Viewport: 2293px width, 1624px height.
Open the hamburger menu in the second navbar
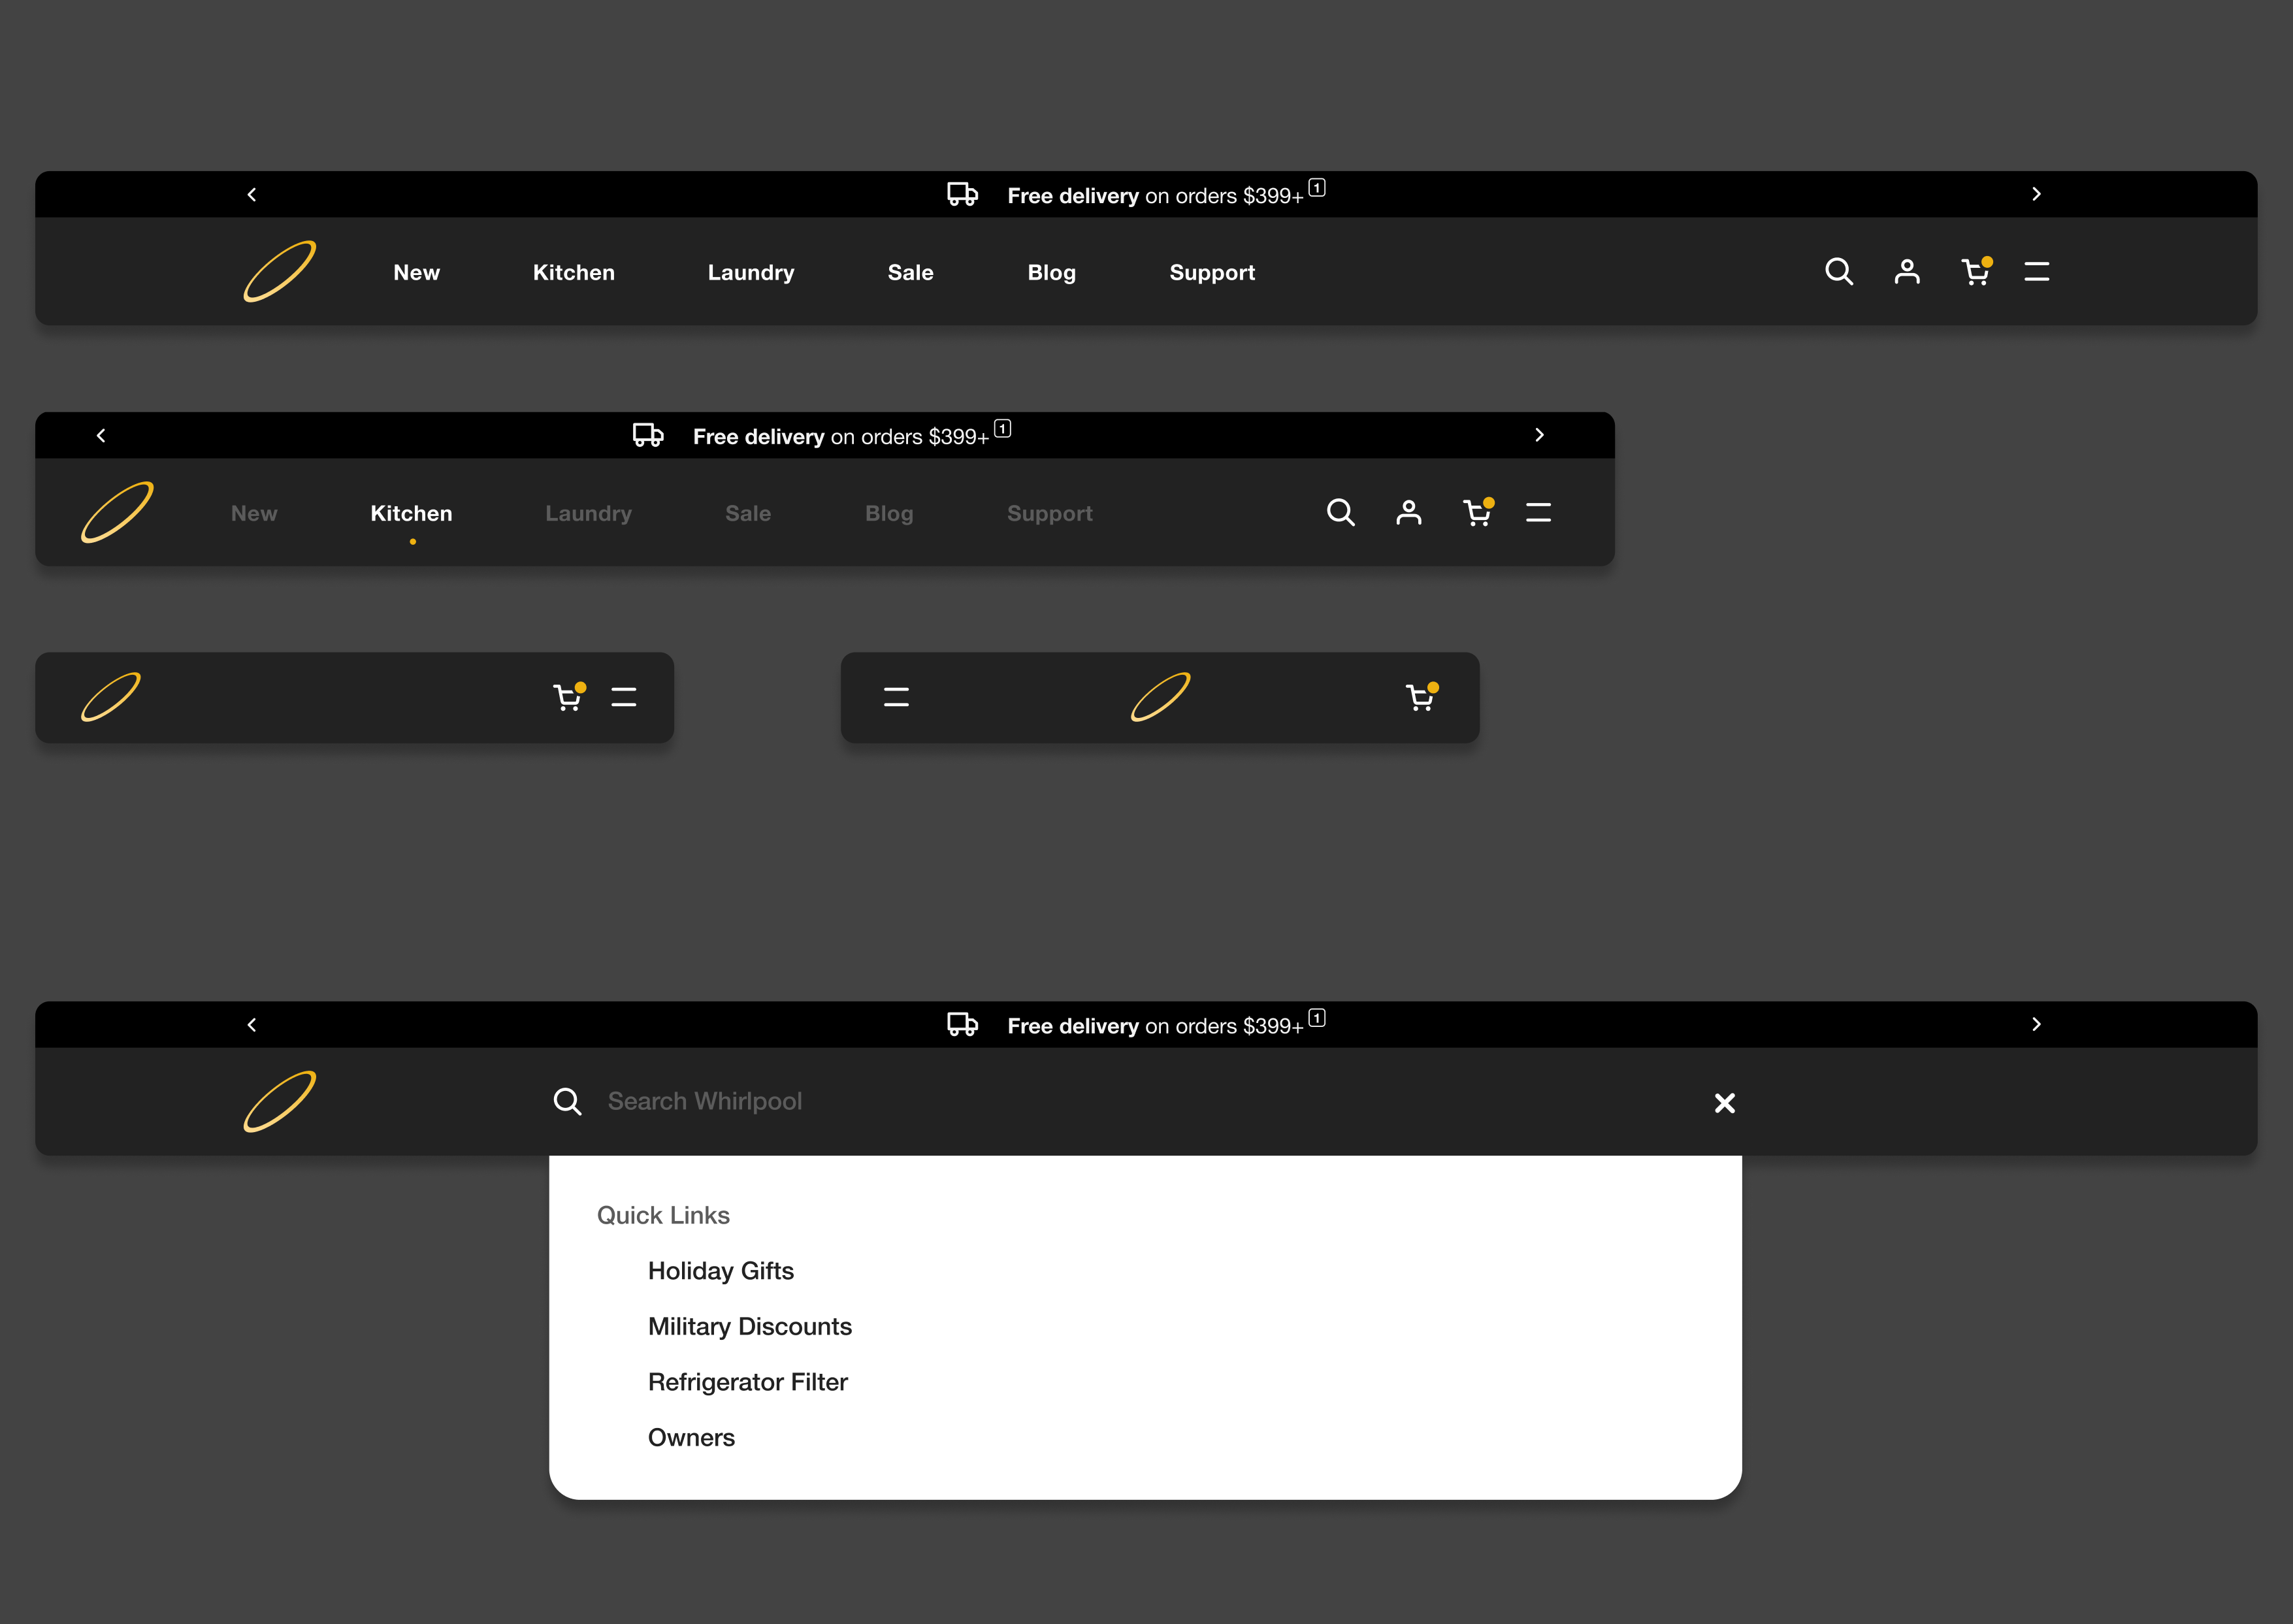[x=1538, y=513]
